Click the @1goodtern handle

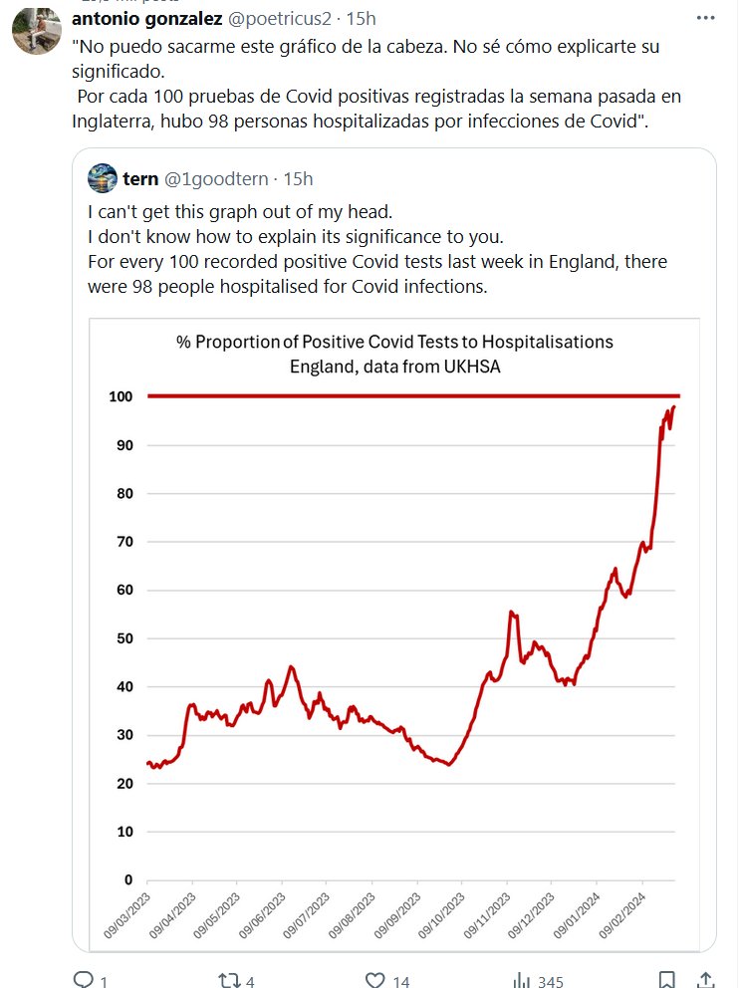click(224, 178)
